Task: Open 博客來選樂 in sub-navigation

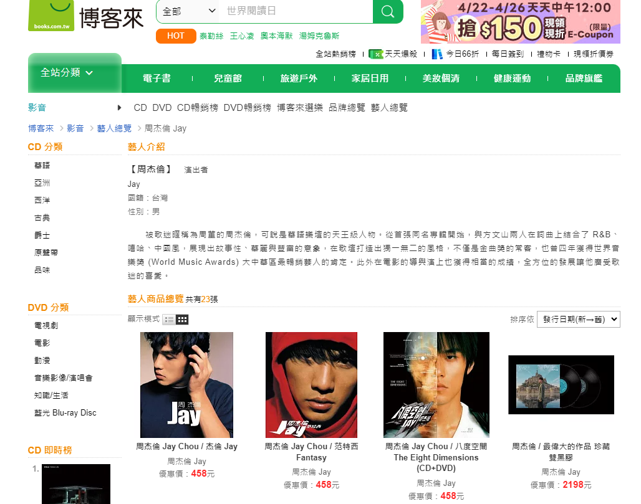Action: tap(300, 108)
